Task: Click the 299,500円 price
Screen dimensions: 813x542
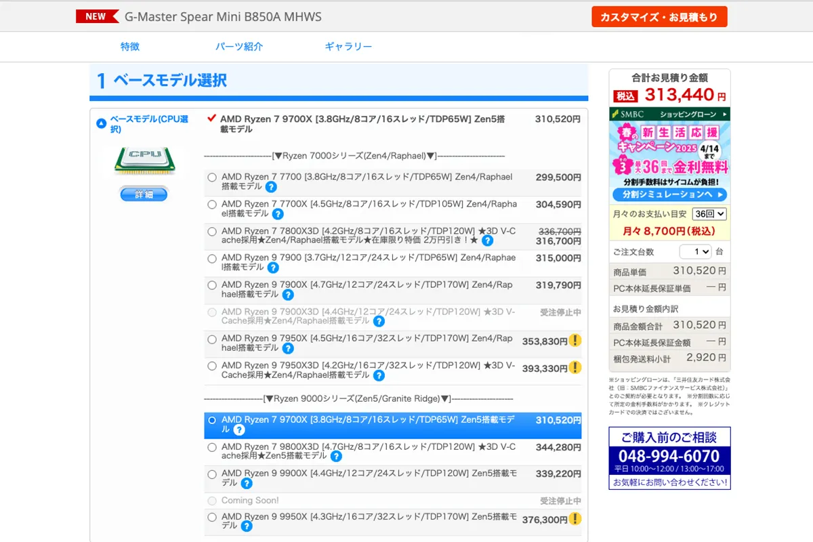Action: 558,178
